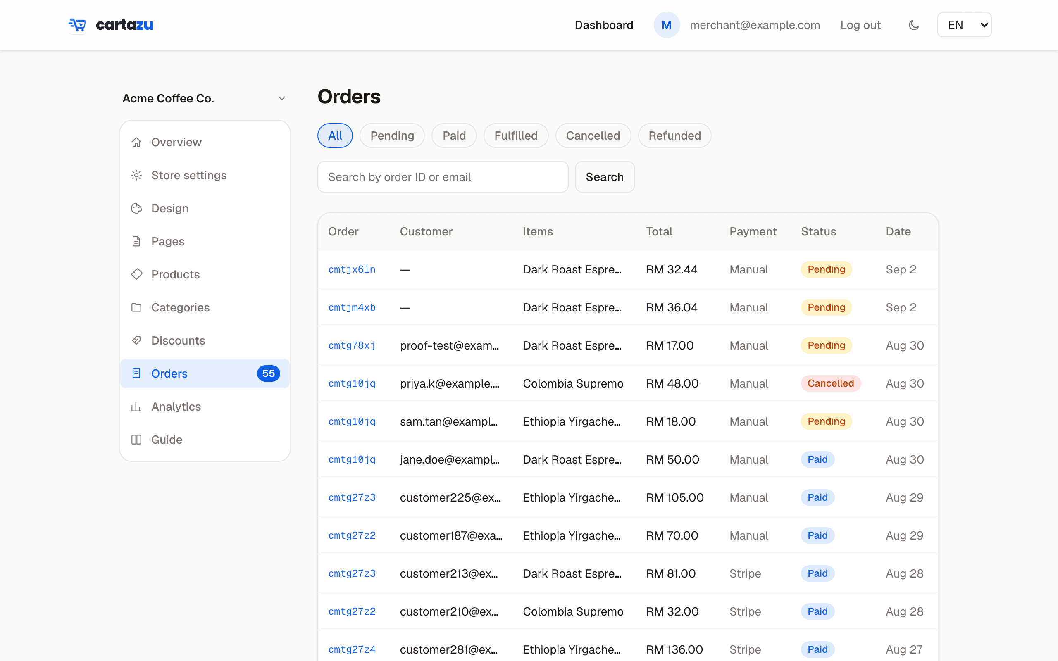
Task: Open order cmtjm4xb
Action: click(x=352, y=307)
